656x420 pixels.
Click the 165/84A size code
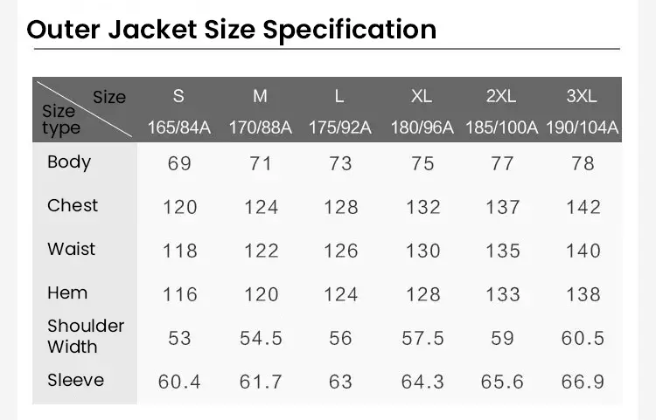click(x=179, y=127)
